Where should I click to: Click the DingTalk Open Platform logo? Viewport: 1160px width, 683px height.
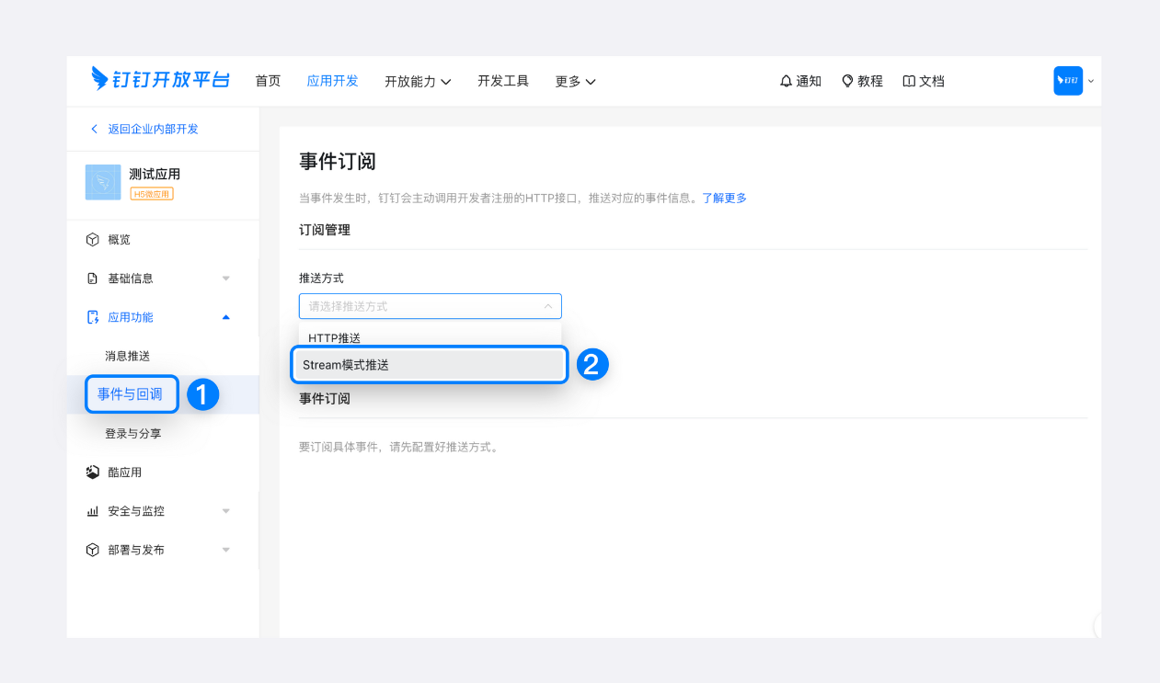tap(160, 80)
